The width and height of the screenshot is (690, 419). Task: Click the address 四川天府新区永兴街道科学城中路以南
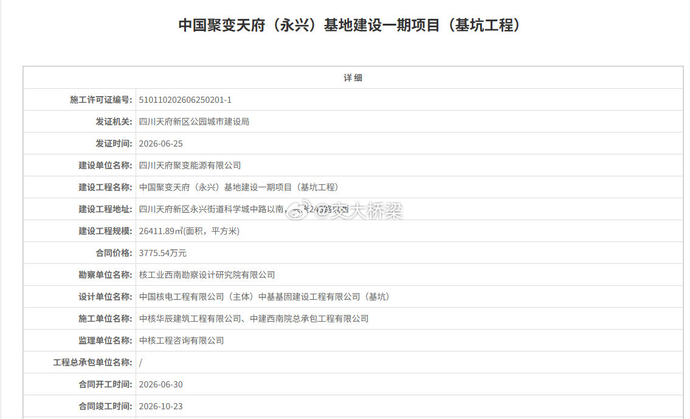point(211,209)
